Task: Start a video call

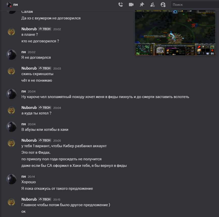Action: pyautogui.click(x=131, y=5)
